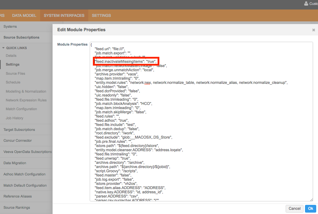Open the Schedule quick link
The height and width of the screenshot is (214, 318).
(x=13, y=82)
